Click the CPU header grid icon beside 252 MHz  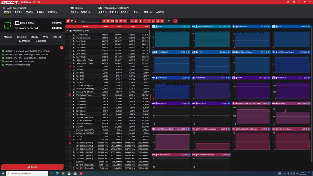(x=61, y=13)
